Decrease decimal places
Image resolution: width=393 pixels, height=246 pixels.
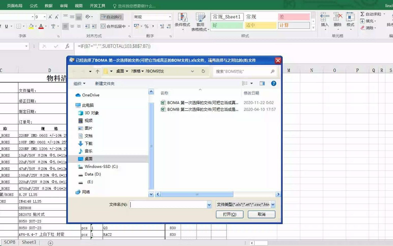(x=168, y=26)
